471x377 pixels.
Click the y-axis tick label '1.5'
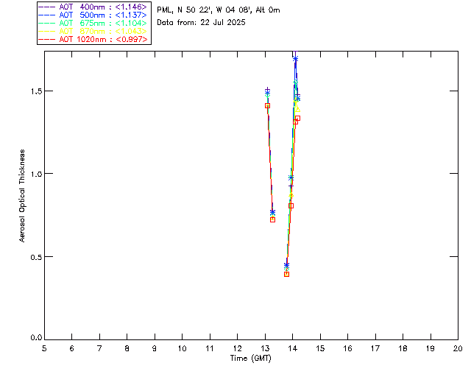coord(36,91)
